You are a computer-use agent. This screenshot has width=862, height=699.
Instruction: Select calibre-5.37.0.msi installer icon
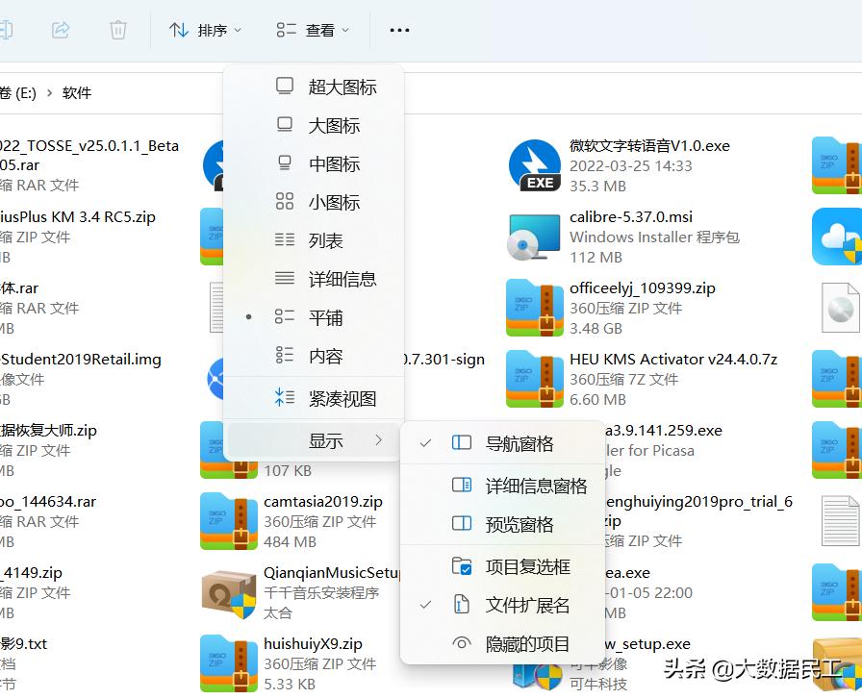click(x=534, y=237)
